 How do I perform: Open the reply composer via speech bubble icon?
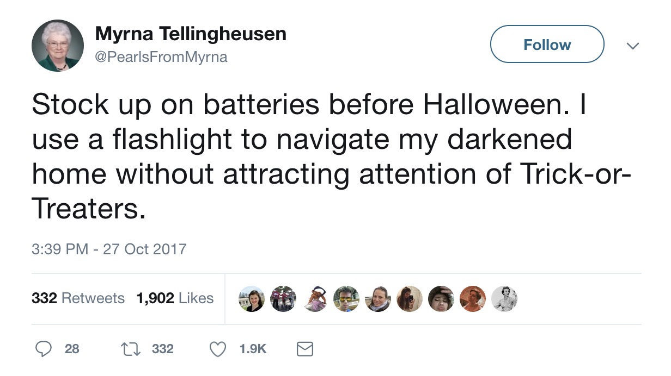click(44, 349)
